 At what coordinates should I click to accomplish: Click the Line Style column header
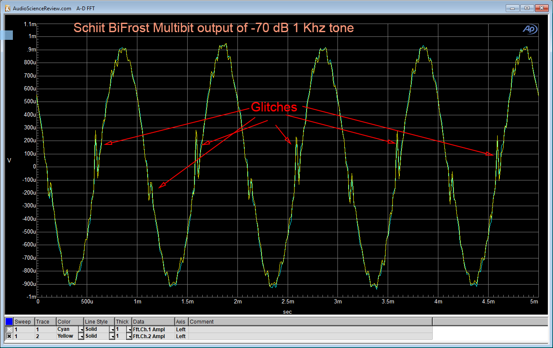coord(100,321)
